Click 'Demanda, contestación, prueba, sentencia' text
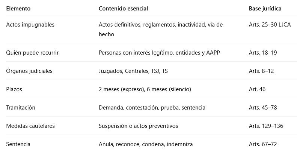The width and height of the screenshot is (297, 157). (x=152, y=108)
